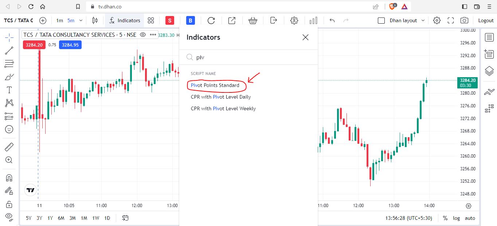Take a chart snapshot with camera icon
The width and height of the screenshot is (497, 226).
tap(464, 20)
